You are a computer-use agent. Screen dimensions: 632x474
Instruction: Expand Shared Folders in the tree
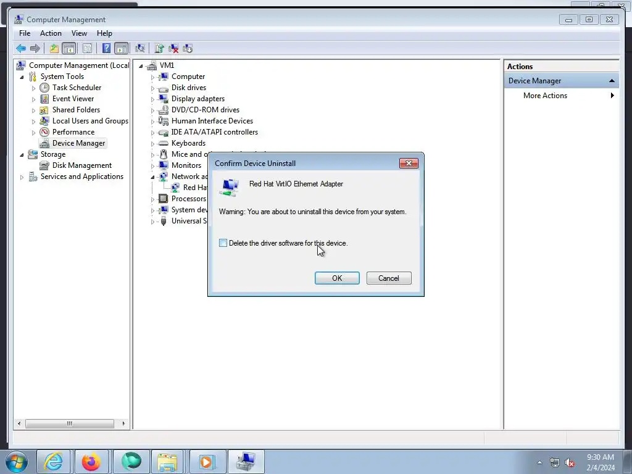33,110
